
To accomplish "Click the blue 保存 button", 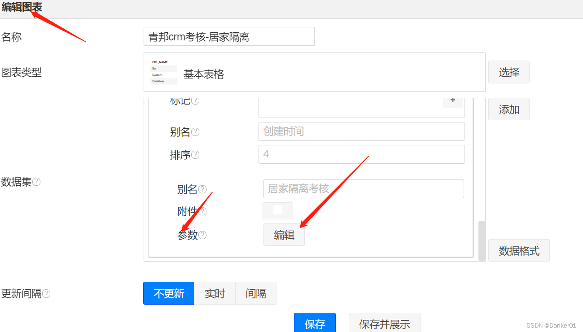I will [x=315, y=323].
